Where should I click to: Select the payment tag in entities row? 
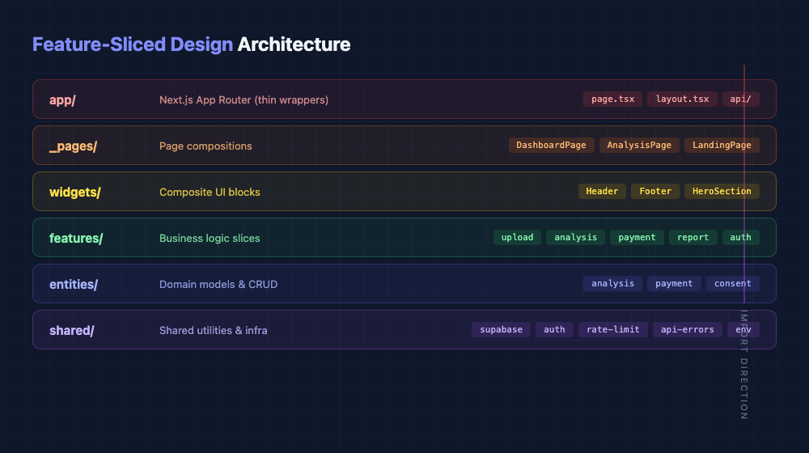[674, 283]
